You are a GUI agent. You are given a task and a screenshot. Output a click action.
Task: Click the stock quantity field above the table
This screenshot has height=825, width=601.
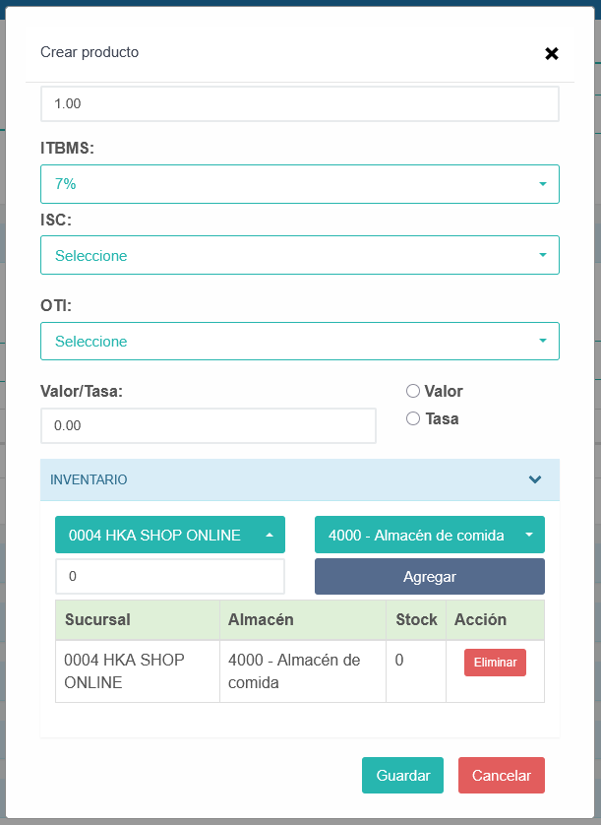click(169, 576)
